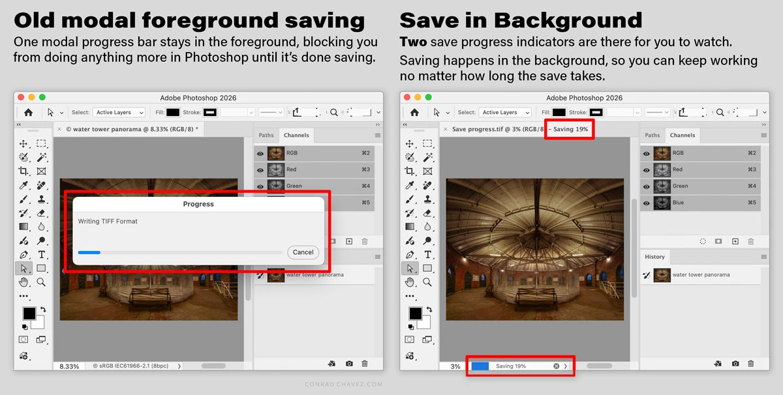Switch to Paths tab in left window
Image resolution: width=783 pixels, height=395 pixels.
266,136
